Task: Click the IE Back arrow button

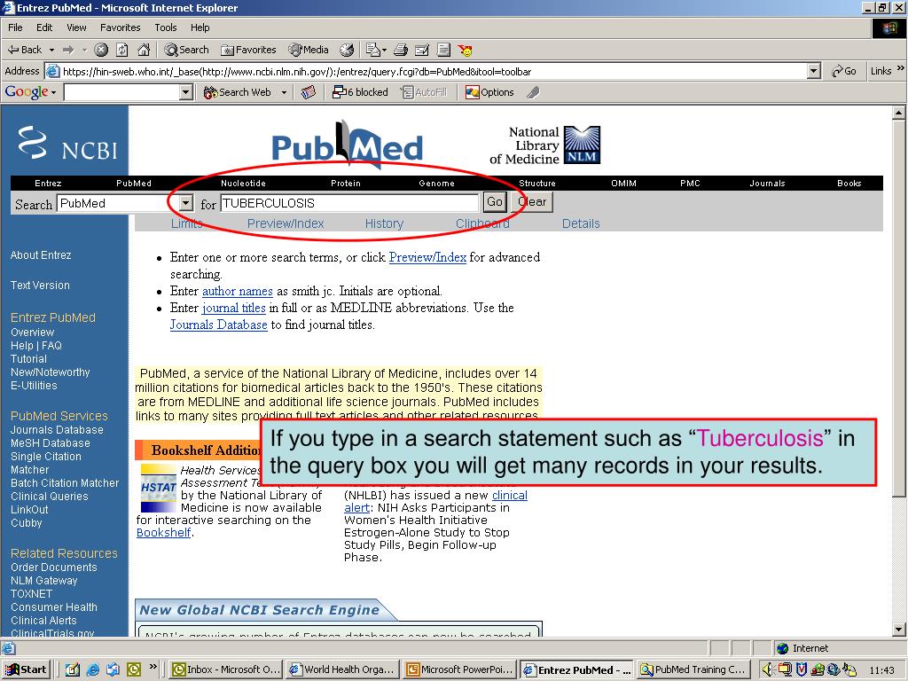Action: point(24,50)
